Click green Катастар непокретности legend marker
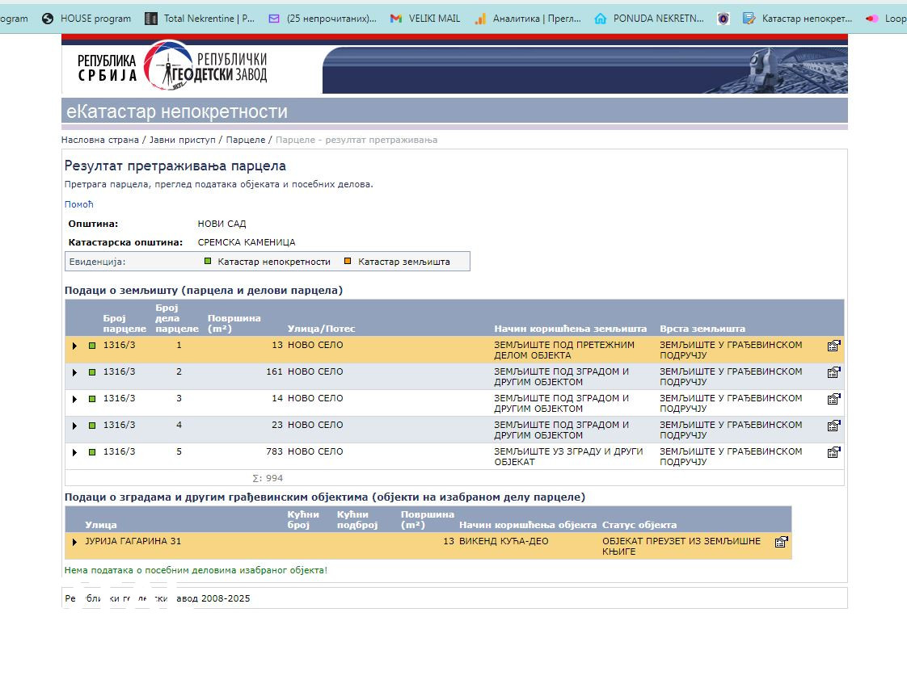Viewport: 907px width, 688px height. (x=209, y=261)
